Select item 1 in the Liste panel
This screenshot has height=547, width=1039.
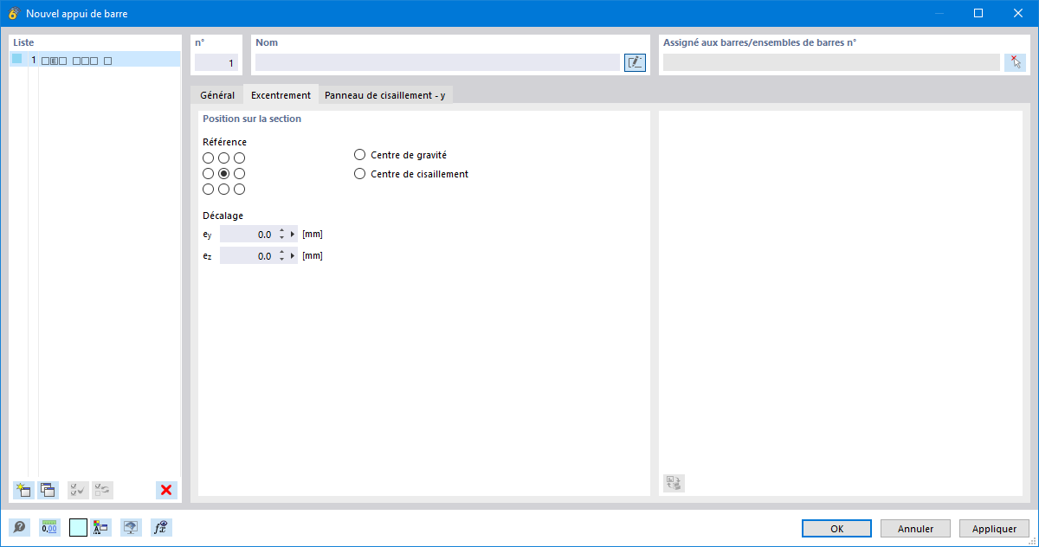(95, 60)
